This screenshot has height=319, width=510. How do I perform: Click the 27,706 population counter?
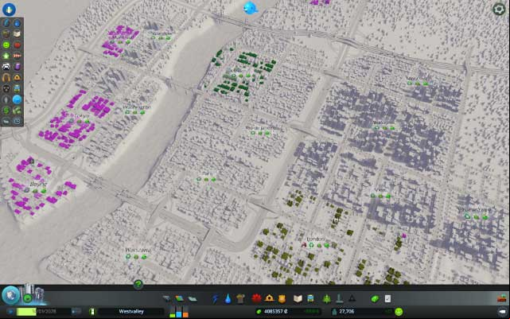click(x=347, y=312)
